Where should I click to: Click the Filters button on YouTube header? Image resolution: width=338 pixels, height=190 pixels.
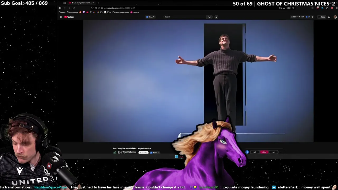[x=150, y=17]
